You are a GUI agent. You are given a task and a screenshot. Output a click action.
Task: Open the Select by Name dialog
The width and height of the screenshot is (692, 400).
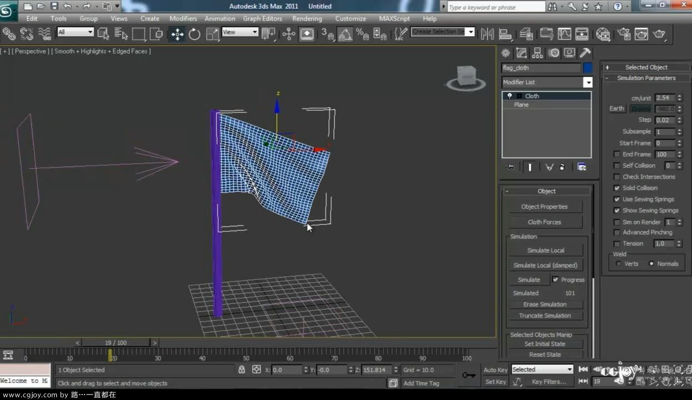click(x=121, y=34)
